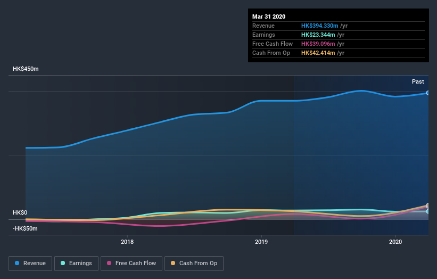This screenshot has height=279, width=437.
Task: Click the pink Free Cash Flow legend dot
Action: tap(109, 263)
